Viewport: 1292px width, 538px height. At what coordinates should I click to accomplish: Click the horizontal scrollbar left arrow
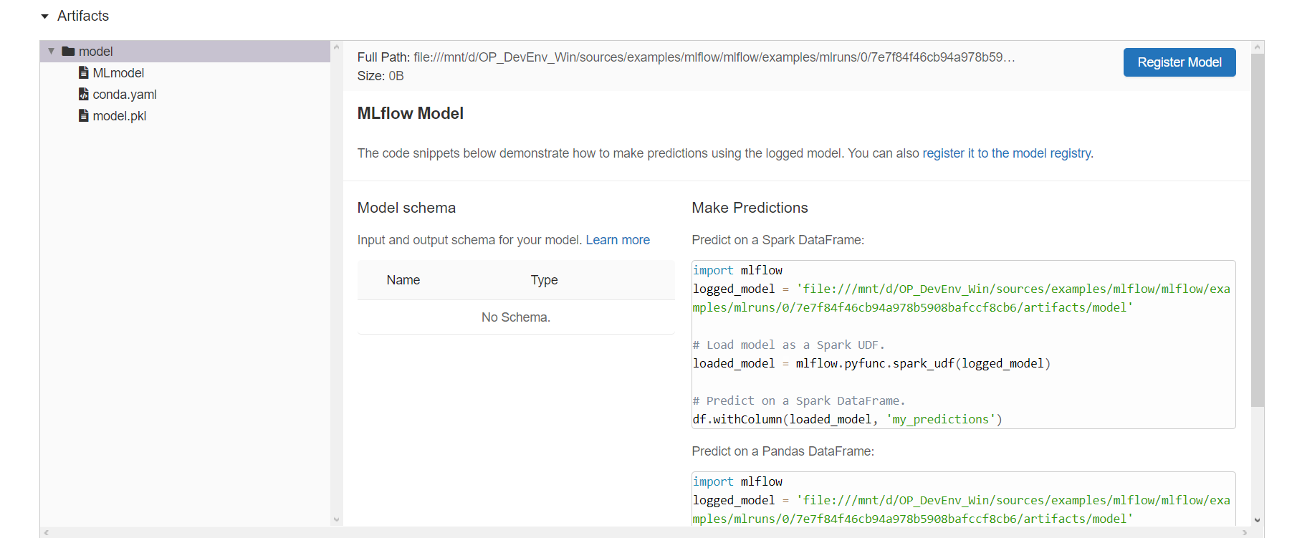tap(47, 532)
